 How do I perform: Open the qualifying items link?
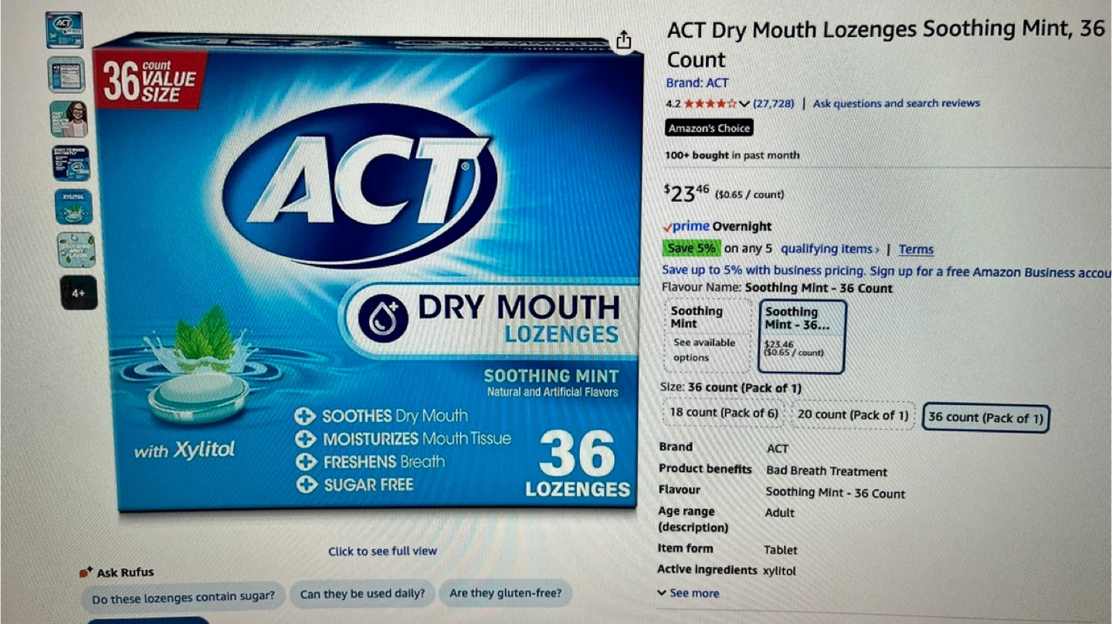coord(830,249)
